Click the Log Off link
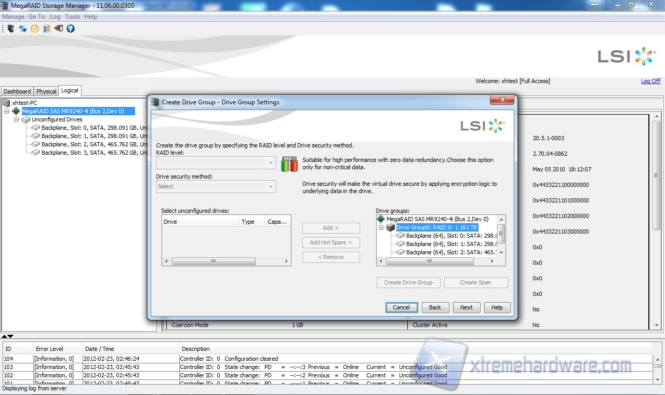 650,81
